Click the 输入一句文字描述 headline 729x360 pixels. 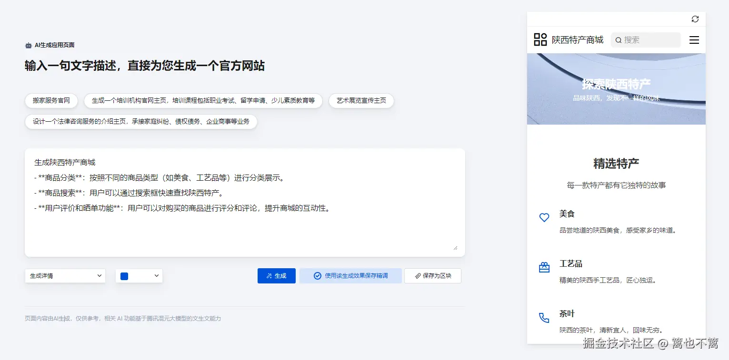point(145,66)
